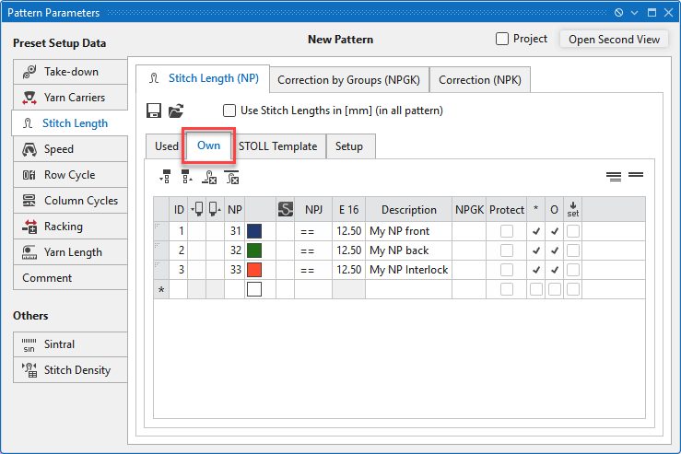
Task: Open the Take-down setup page
Action: [x=70, y=72]
